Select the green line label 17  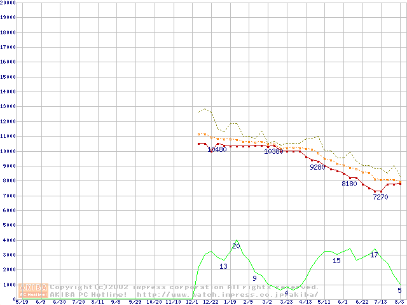pos(374,255)
